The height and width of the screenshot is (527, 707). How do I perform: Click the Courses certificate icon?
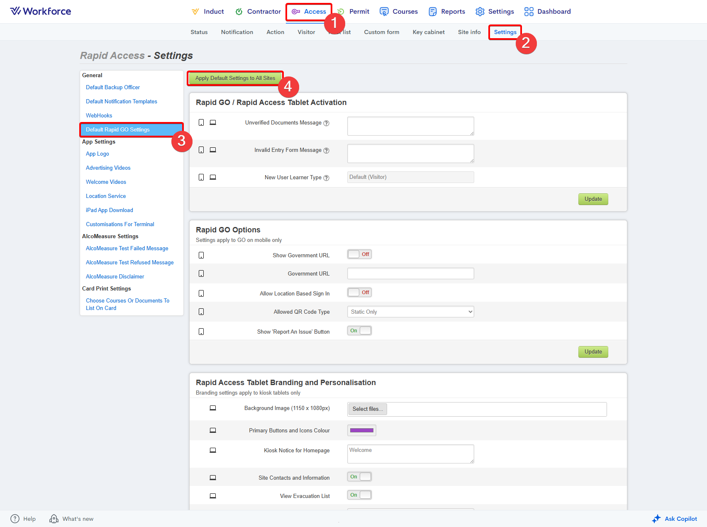coord(384,12)
